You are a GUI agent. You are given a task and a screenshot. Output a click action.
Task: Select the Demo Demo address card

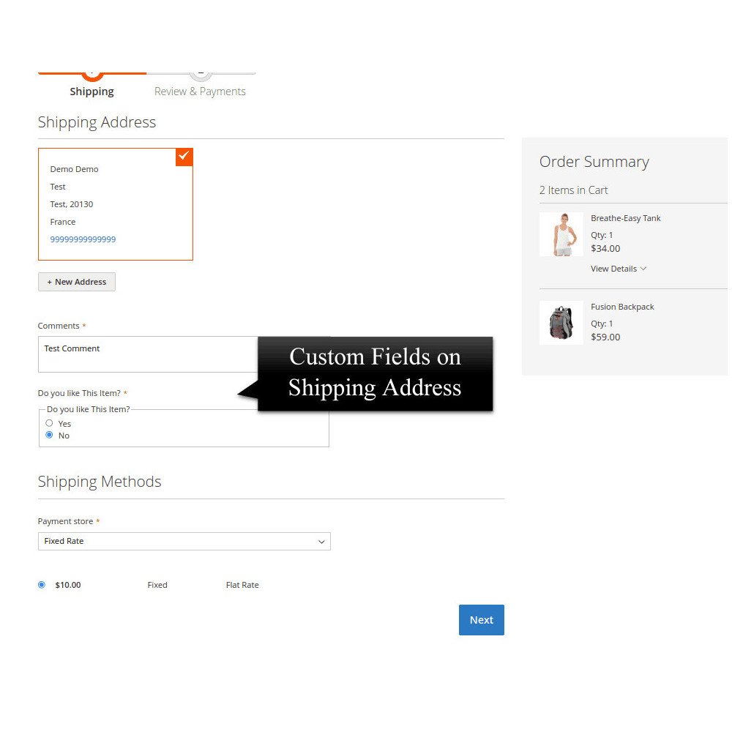(116, 204)
